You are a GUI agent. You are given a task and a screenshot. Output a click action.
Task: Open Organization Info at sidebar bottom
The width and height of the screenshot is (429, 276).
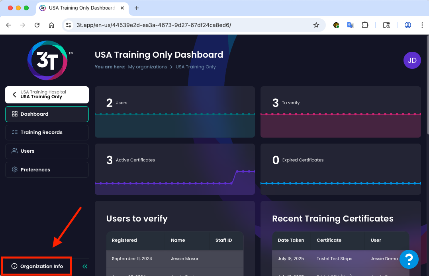pos(37,266)
